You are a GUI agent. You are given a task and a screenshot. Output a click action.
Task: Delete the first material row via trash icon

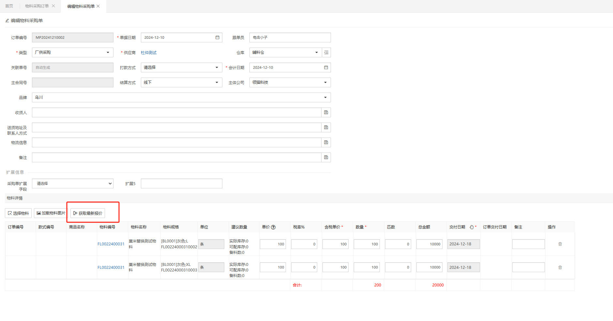(560, 244)
